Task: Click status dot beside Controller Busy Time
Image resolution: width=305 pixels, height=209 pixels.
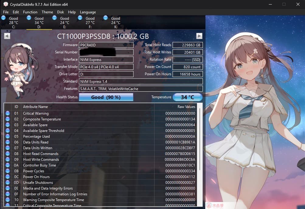Action: point(8,165)
